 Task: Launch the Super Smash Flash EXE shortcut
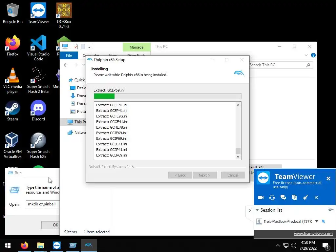(x=38, y=146)
